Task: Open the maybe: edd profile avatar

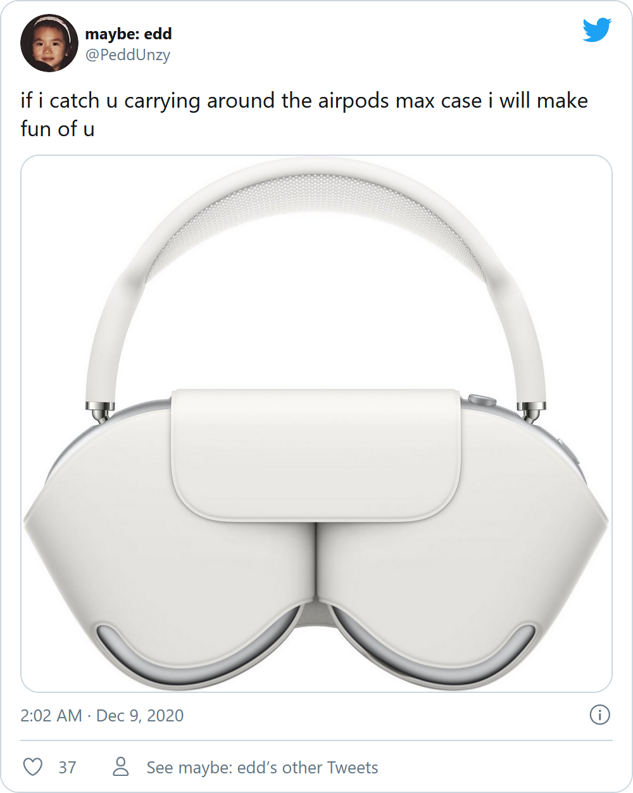Action: tap(49, 43)
